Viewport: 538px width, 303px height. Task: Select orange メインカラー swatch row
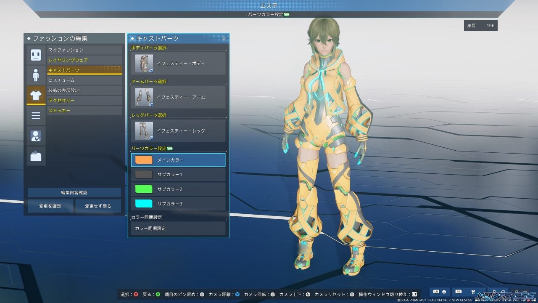point(178,160)
